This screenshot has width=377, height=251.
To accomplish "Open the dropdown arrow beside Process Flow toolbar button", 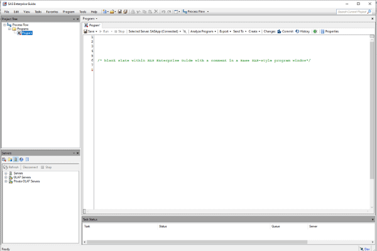I will pyautogui.click(x=208, y=11).
